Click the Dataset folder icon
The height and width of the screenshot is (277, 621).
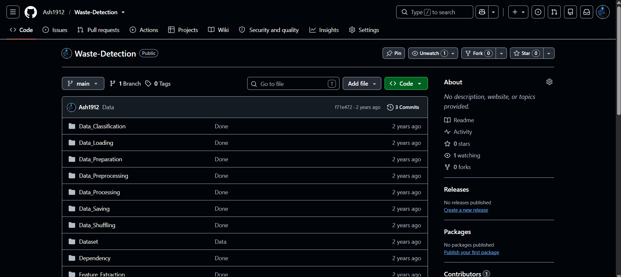click(x=72, y=241)
